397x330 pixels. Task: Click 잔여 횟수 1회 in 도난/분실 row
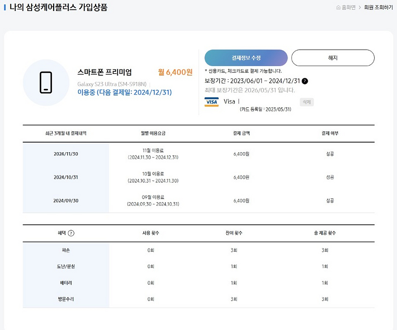(234, 266)
